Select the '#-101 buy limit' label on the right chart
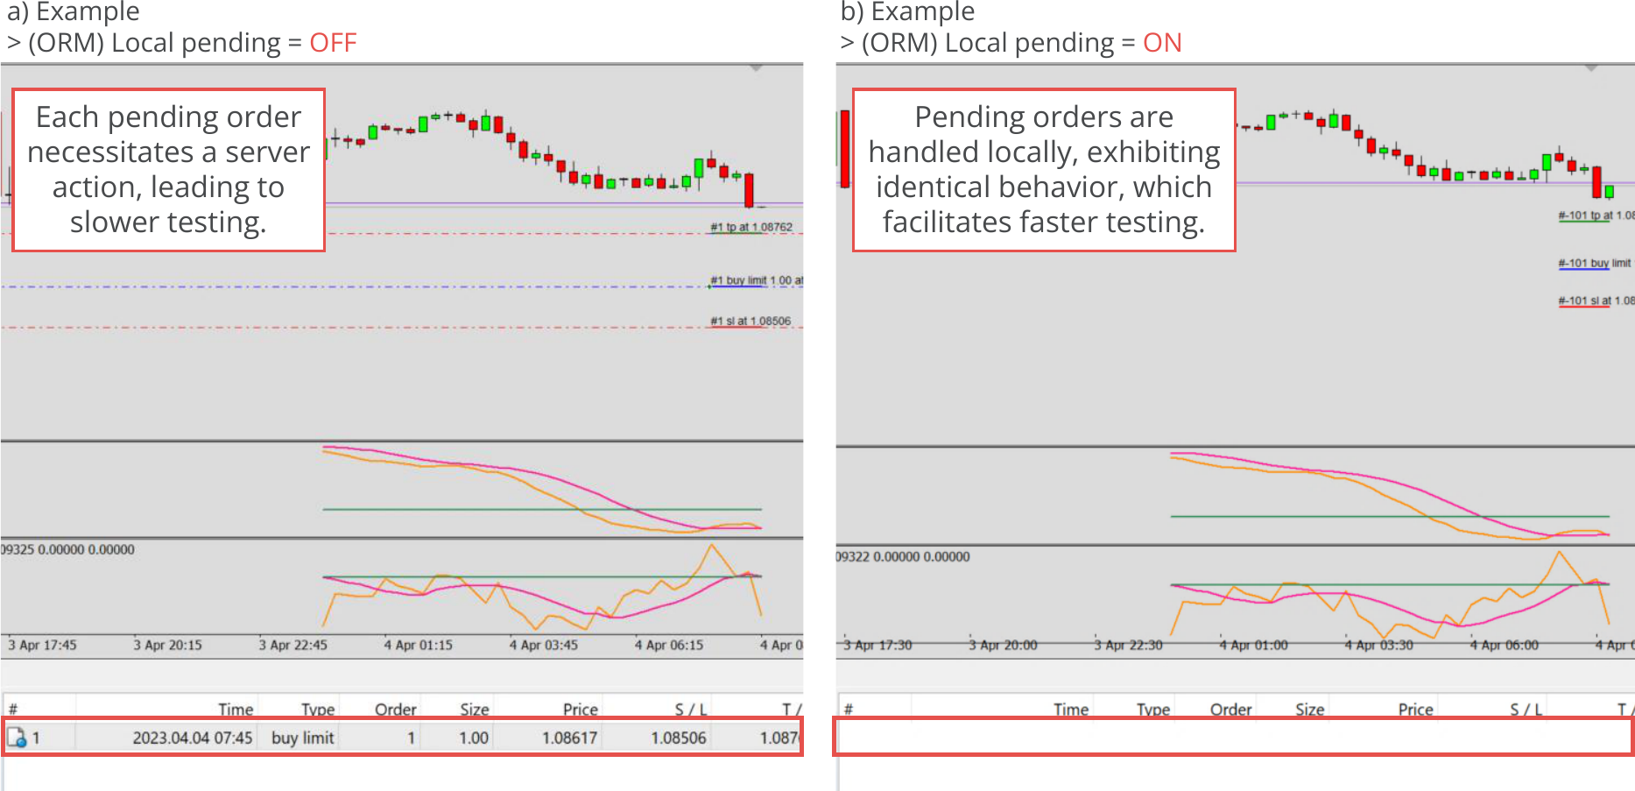 click(1595, 263)
